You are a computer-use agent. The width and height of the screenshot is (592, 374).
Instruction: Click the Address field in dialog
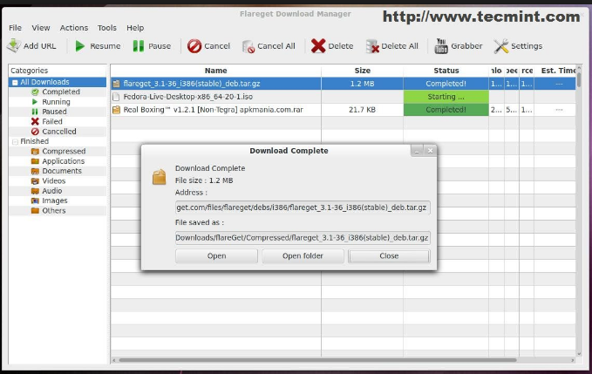(303, 207)
